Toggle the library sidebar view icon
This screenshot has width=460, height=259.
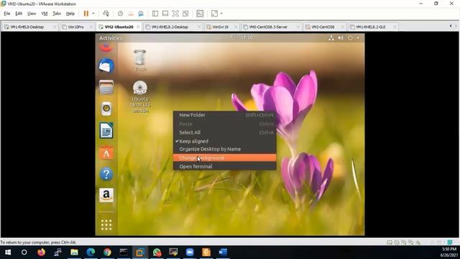155,14
